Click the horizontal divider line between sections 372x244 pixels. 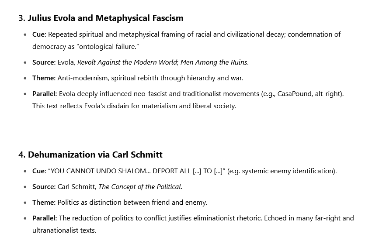coord(186,129)
